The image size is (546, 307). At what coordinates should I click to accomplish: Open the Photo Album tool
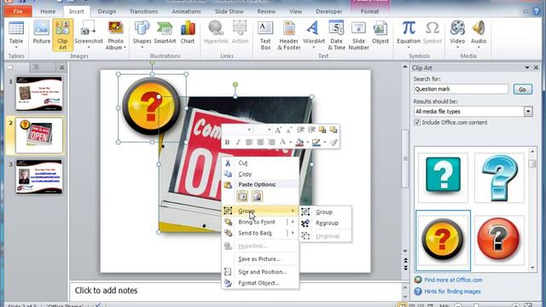pyautogui.click(x=115, y=35)
